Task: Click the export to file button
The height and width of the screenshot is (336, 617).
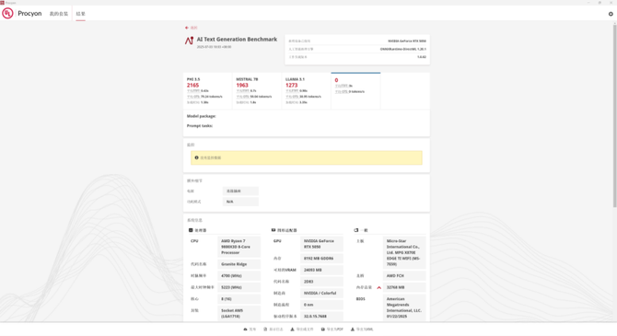Action: pos(302,330)
